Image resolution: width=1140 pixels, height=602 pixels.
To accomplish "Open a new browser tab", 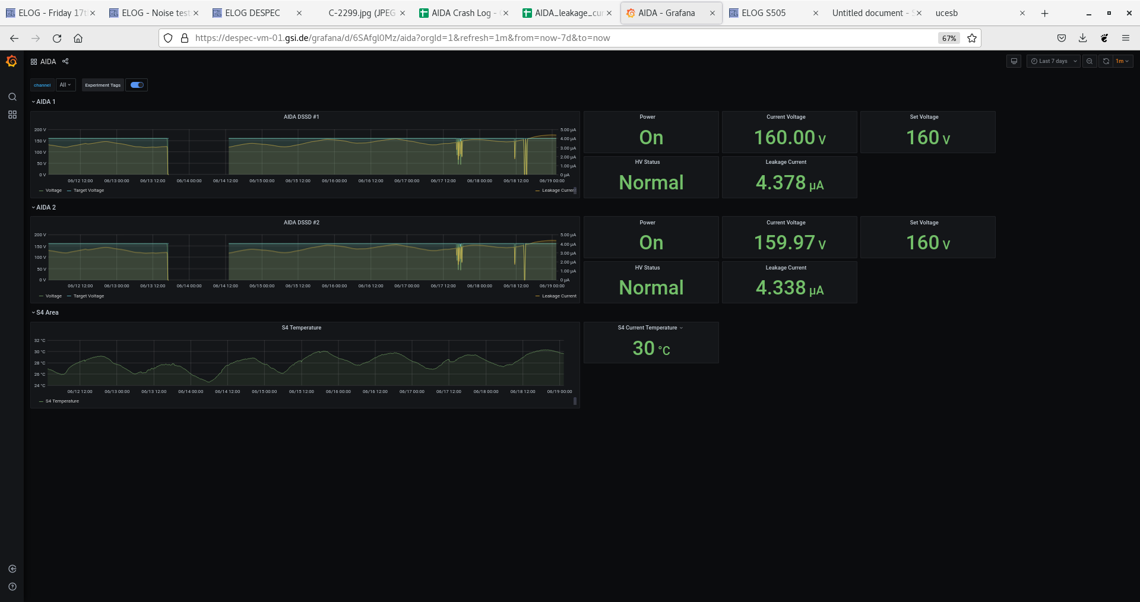I will (x=1044, y=13).
